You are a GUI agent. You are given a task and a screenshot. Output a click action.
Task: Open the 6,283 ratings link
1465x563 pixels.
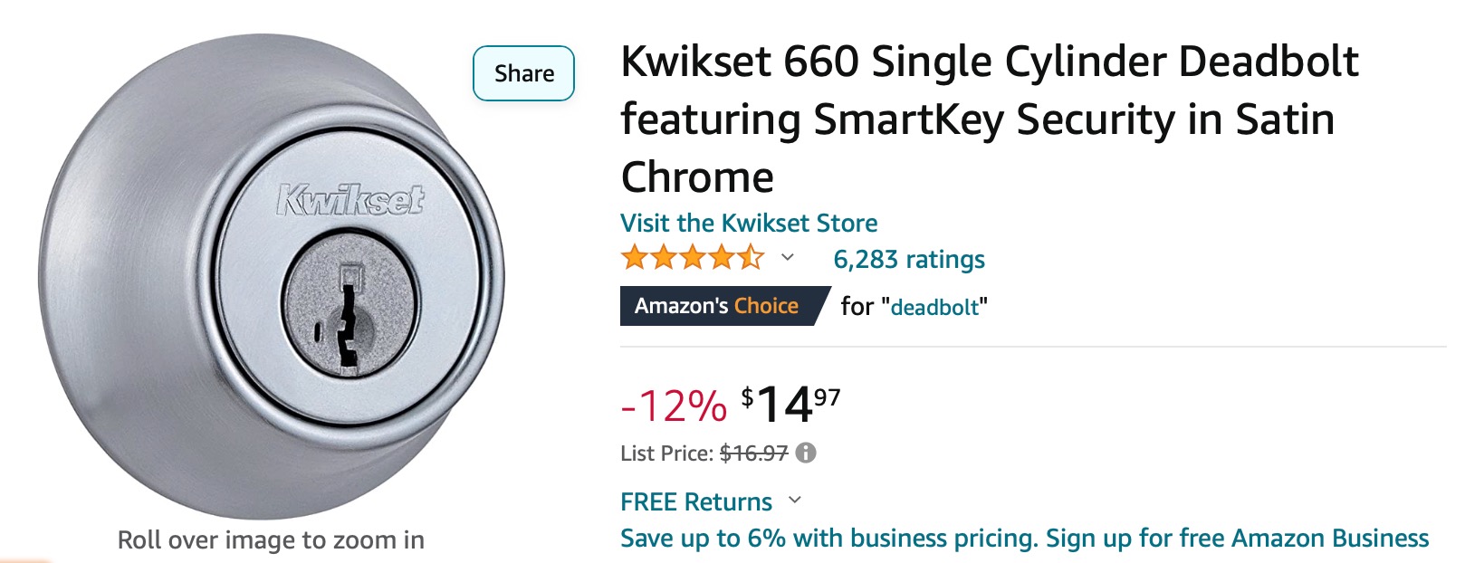pyautogui.click(x=909, y=259)
